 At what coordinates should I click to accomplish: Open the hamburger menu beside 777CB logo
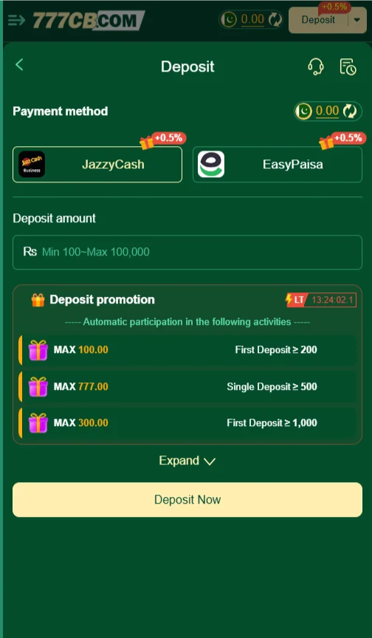coord(17,20)
